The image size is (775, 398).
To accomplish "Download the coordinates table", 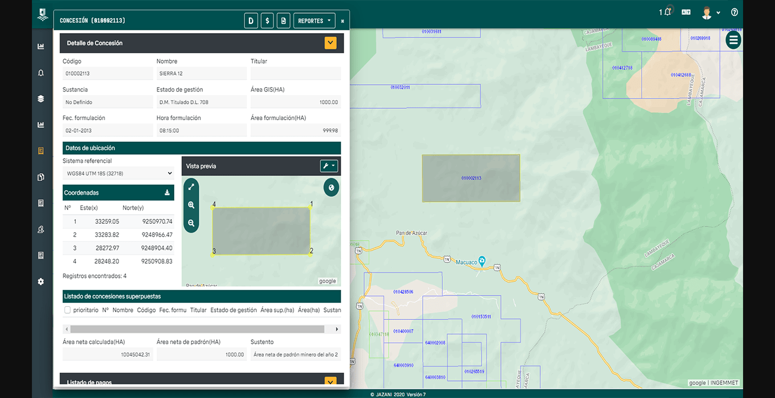I will click(x=167, y=192).
